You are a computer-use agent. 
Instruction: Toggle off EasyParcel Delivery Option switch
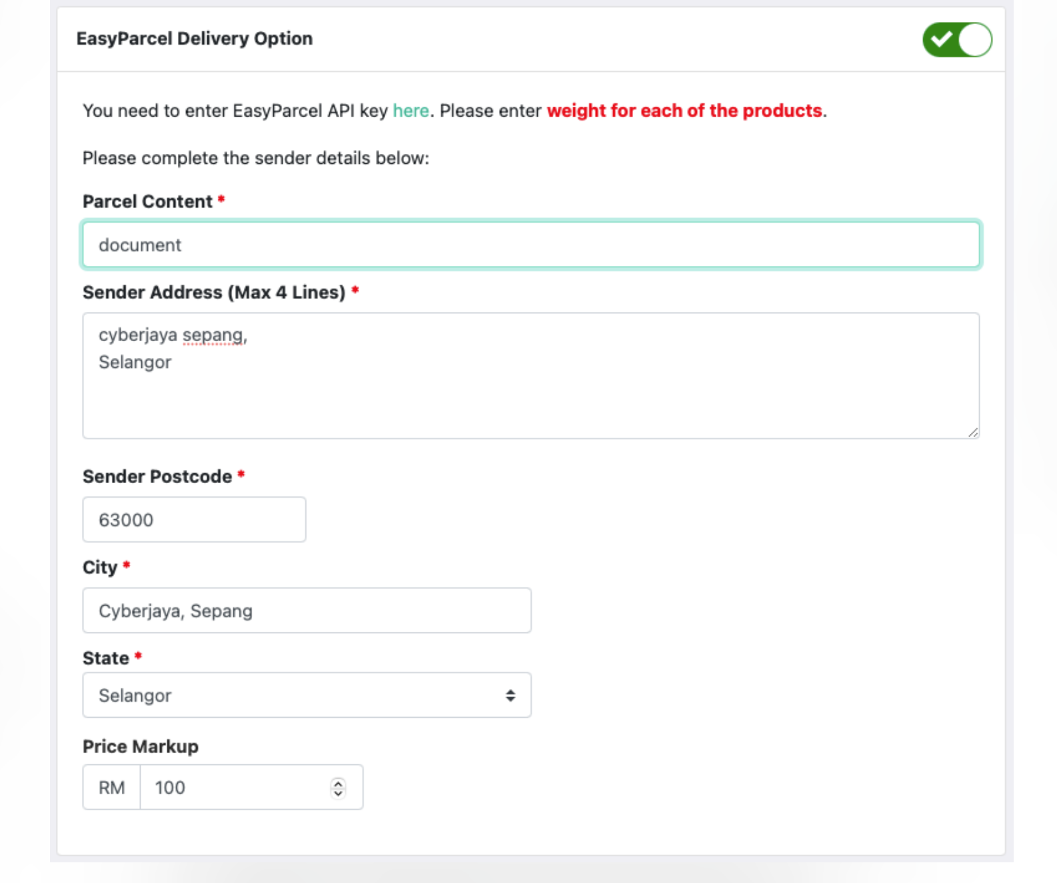(x=957, y=40)
